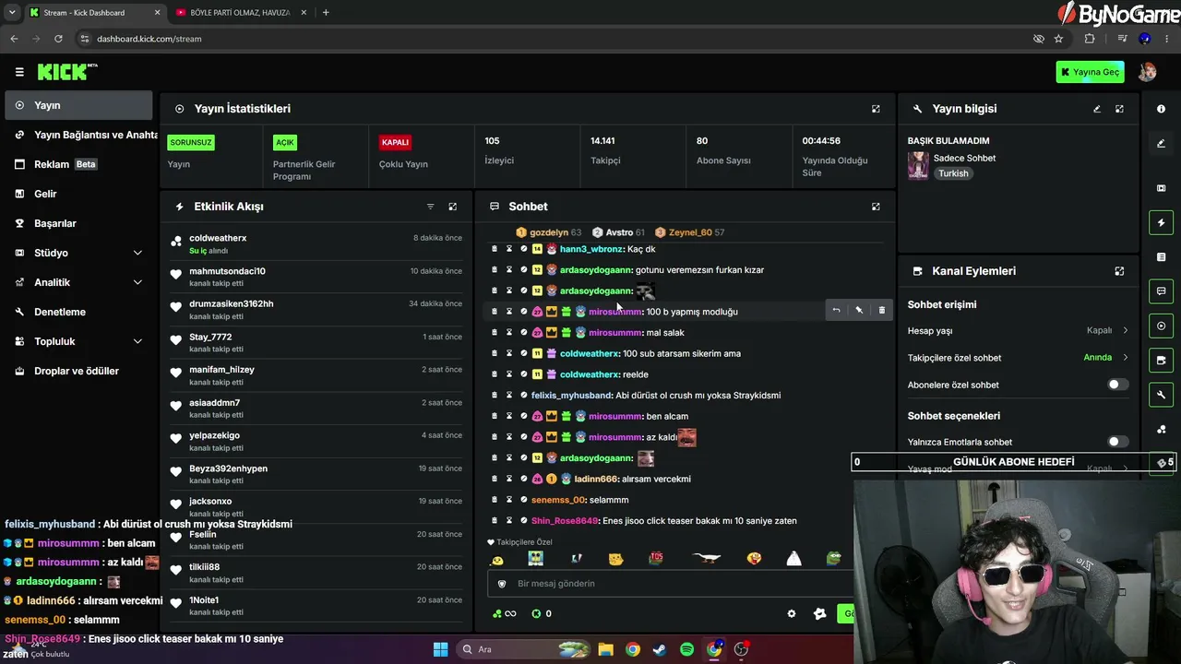
Task: Toggle the chat widget in right sidebar
Action: point(1161,291)
